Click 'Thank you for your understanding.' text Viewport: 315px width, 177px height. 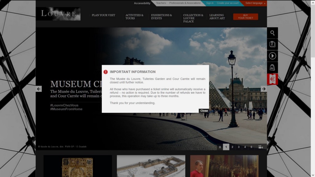click(132, 103)
